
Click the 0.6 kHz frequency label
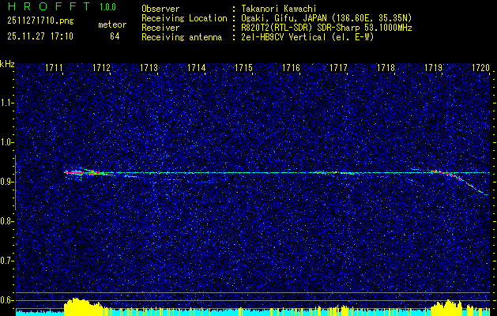tap(7, 300)
